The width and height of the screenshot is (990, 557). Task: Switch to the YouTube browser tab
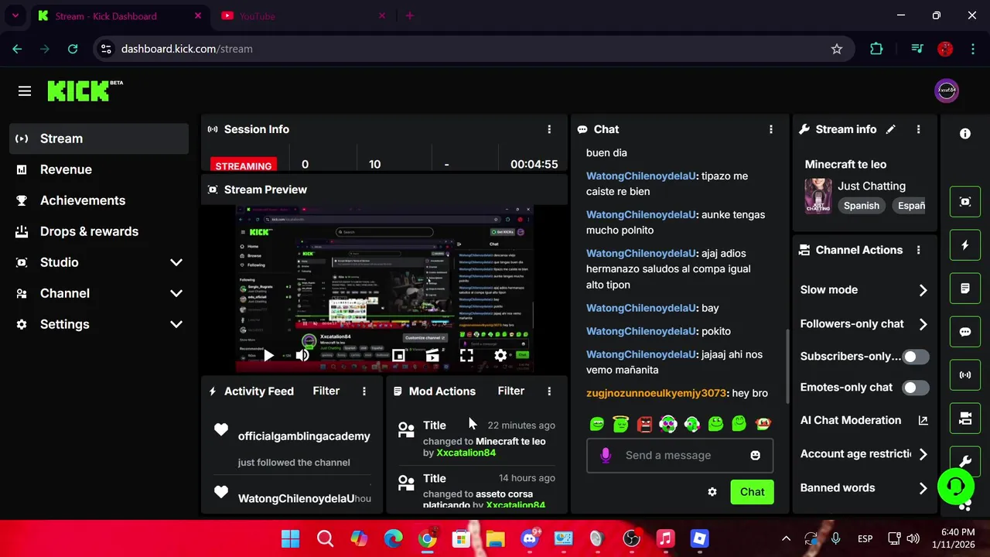302,15
